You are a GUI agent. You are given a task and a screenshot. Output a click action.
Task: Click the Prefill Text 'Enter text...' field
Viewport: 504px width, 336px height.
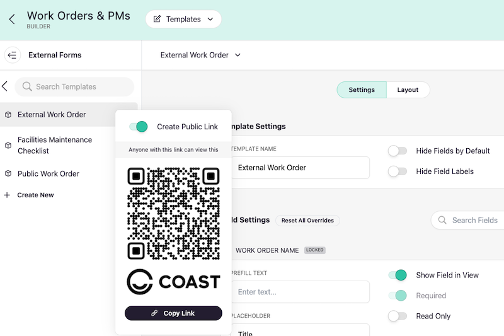pos(301,292)
